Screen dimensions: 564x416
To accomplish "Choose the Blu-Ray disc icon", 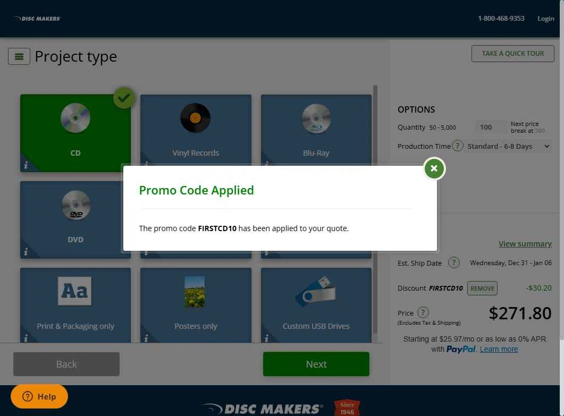I will [316, 118].
